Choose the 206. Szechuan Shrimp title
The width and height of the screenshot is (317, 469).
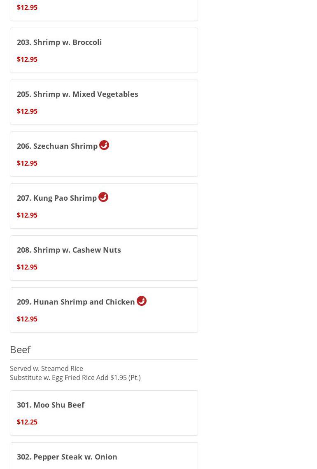(57, 146)
